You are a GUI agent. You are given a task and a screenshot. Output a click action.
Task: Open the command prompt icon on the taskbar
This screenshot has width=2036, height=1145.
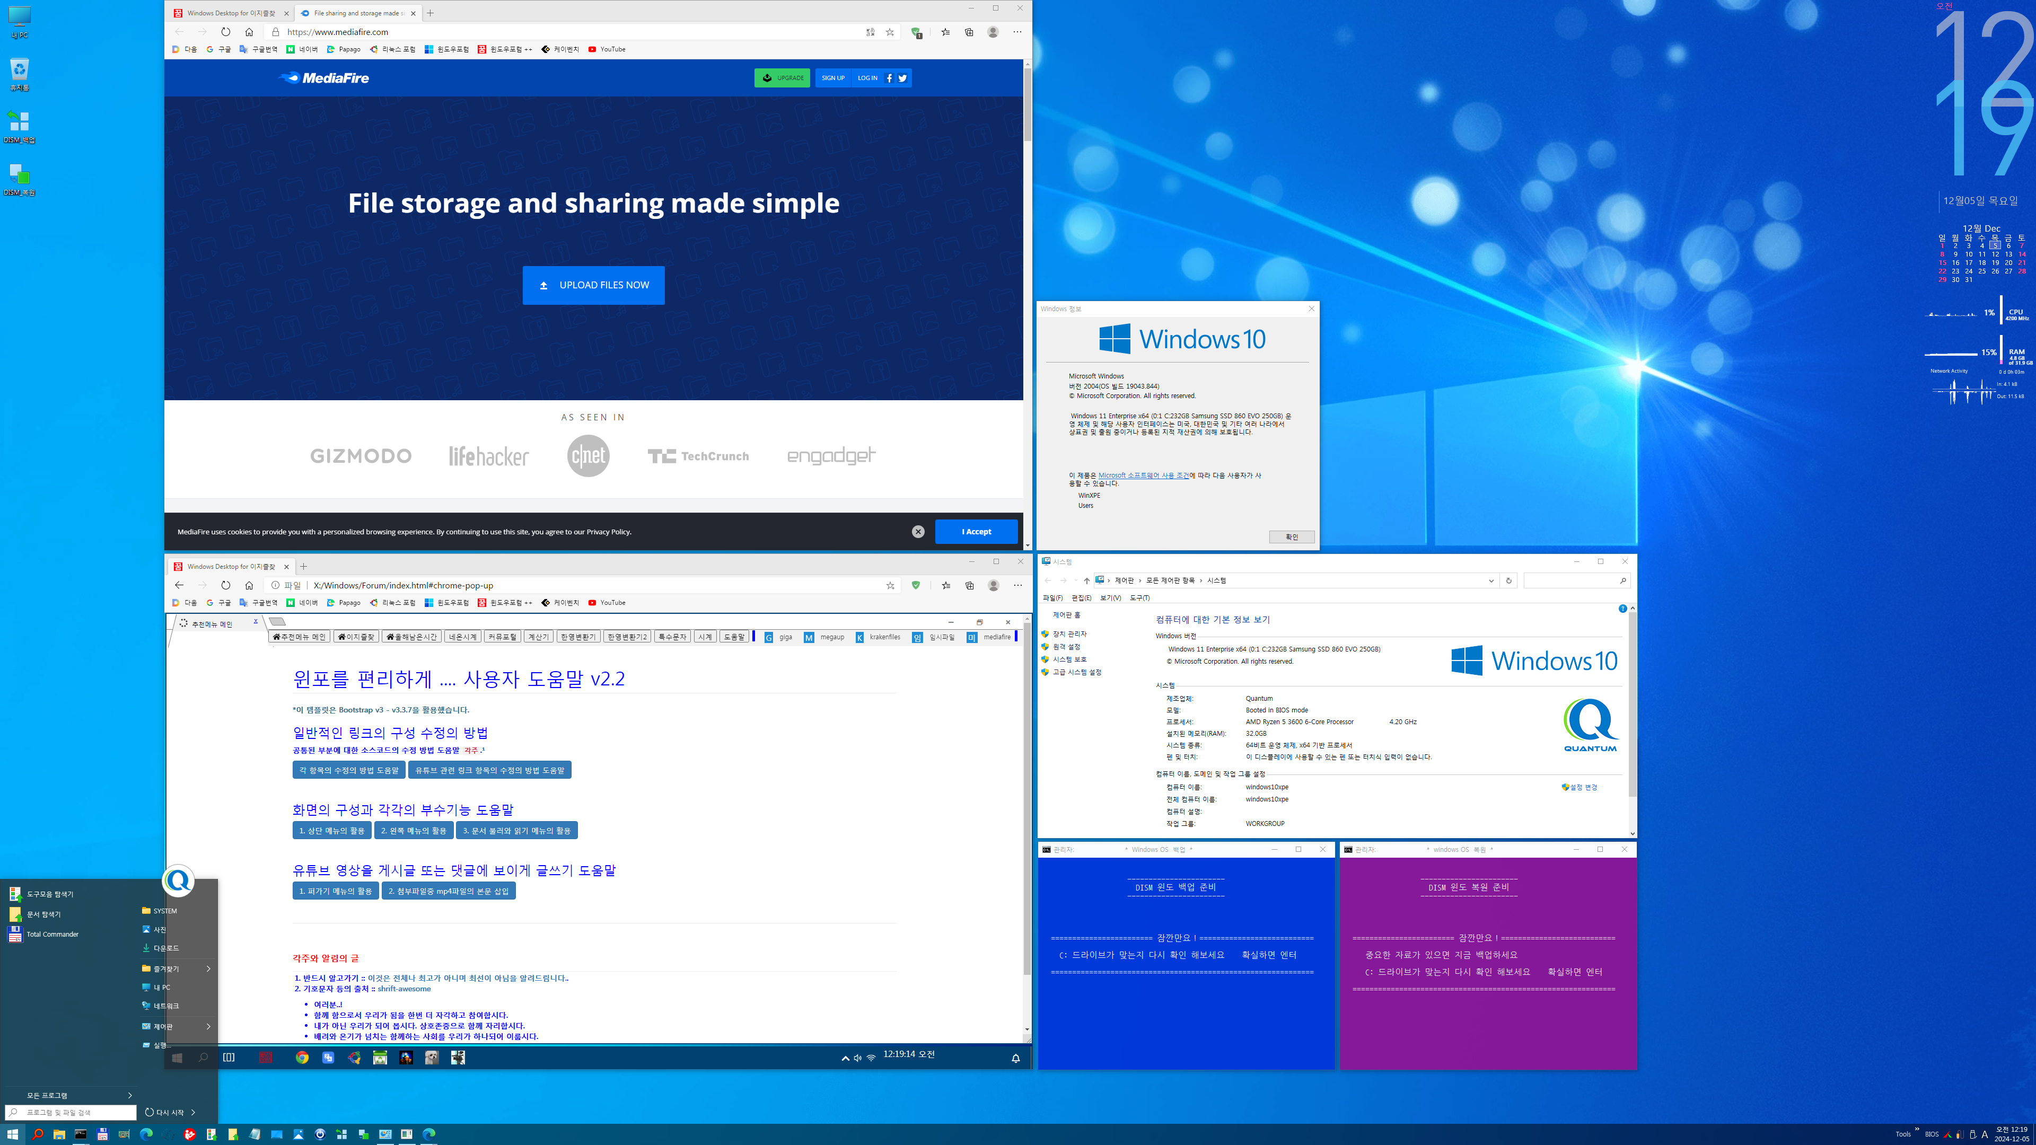(81, 1134)
